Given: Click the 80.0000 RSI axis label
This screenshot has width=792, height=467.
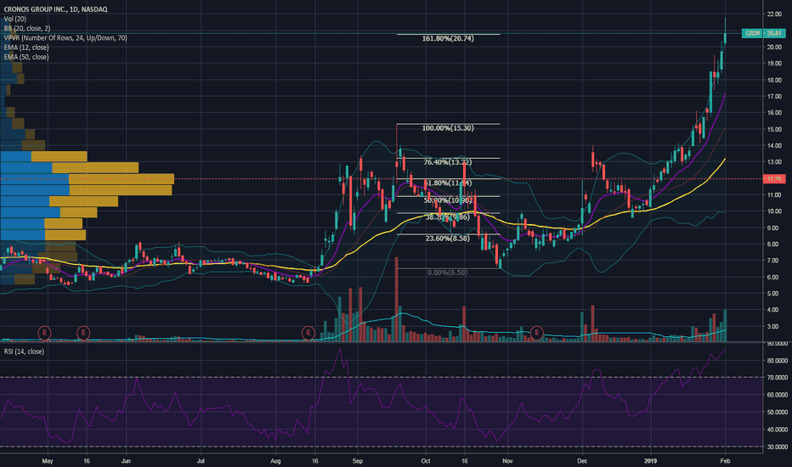Looking at the screenshot, I should point(778,361).
